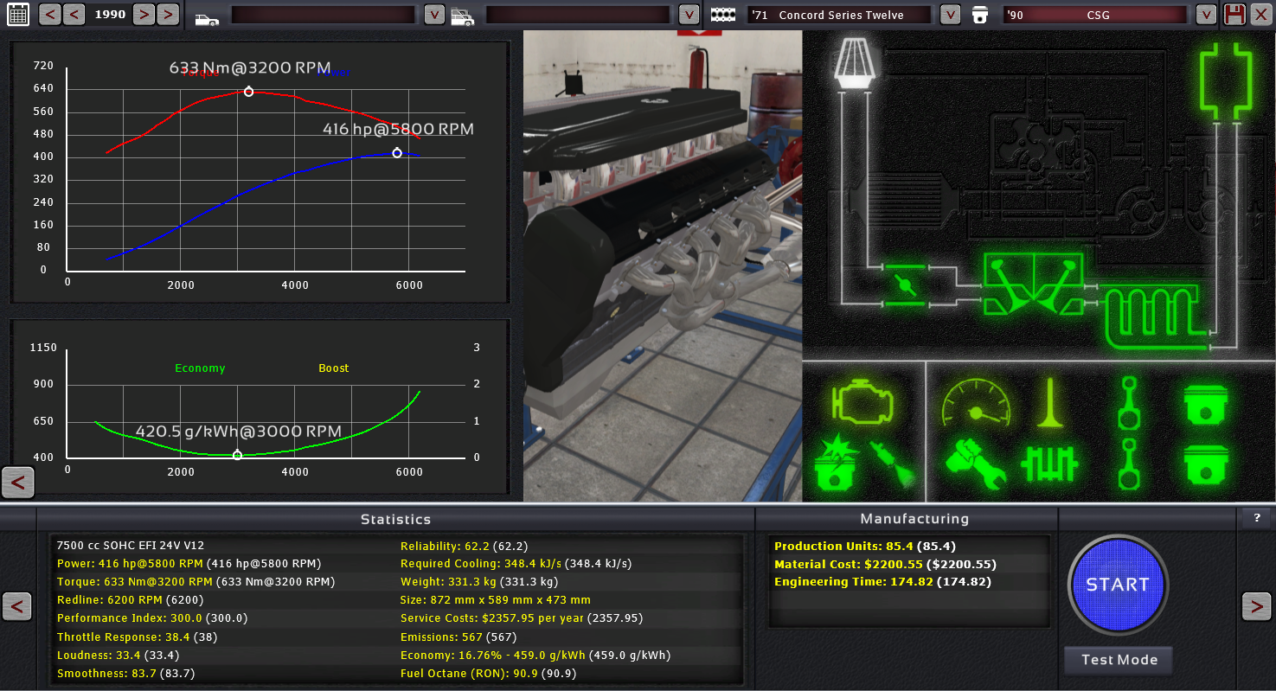Open the hand-with-wrench quality icon
The width and height of the screenshot is (1276, 691).
(974, 461)
